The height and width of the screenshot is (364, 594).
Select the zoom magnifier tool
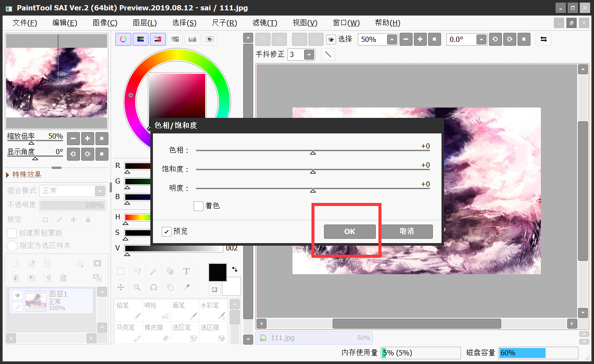click(137, 288)
